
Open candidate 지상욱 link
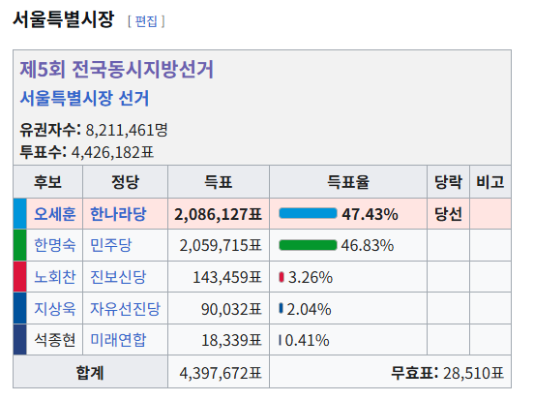click(x=54, y=309)
